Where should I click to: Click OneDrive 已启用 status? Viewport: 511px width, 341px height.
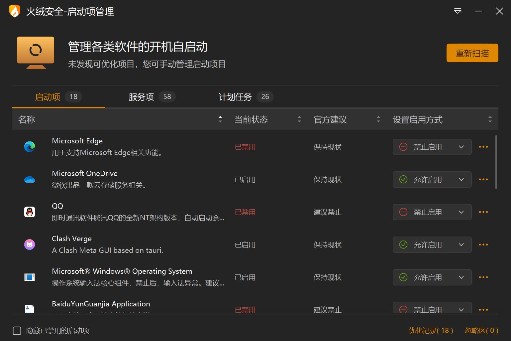[245, 179]
